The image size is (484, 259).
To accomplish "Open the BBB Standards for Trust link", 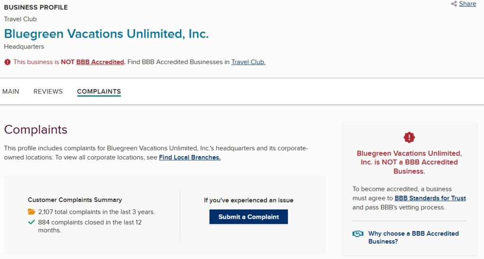I will (430, 198).
